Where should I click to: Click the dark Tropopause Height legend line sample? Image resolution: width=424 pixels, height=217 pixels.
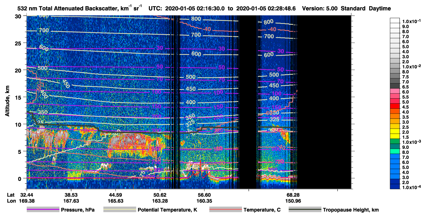click(x=305, y=210)
